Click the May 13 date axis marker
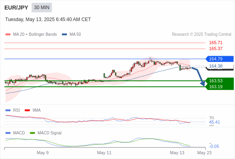This screenshot has height=159, width=235. [177, 153]
